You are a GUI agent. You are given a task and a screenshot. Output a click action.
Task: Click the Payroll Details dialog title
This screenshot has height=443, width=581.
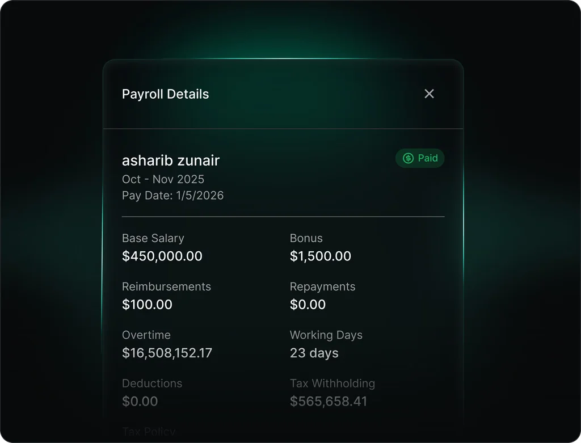165,94
